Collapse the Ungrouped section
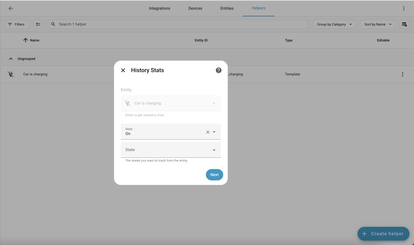This screenshot has width=414, height=245. (11, 59)
